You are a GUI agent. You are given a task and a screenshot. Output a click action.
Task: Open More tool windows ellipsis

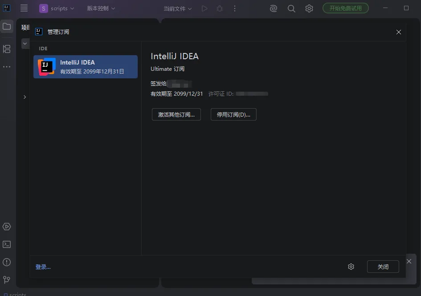[7, 67]
